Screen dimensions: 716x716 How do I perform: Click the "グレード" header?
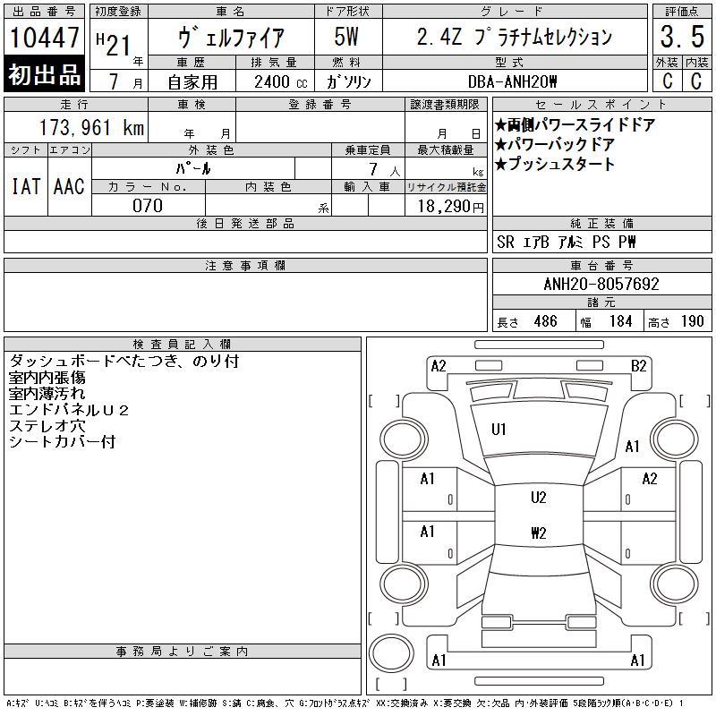point(515,12)
